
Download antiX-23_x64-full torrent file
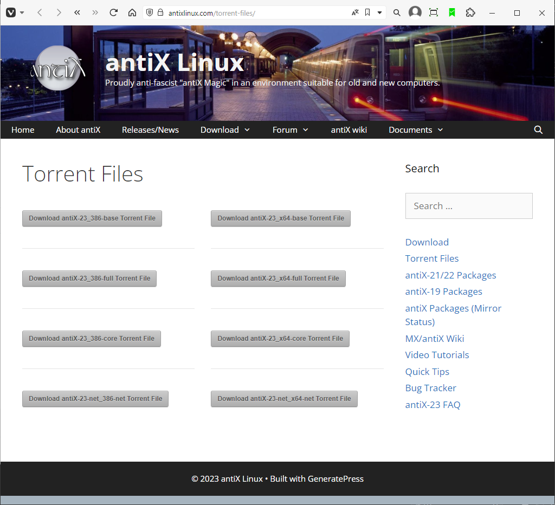click(278, 279)
